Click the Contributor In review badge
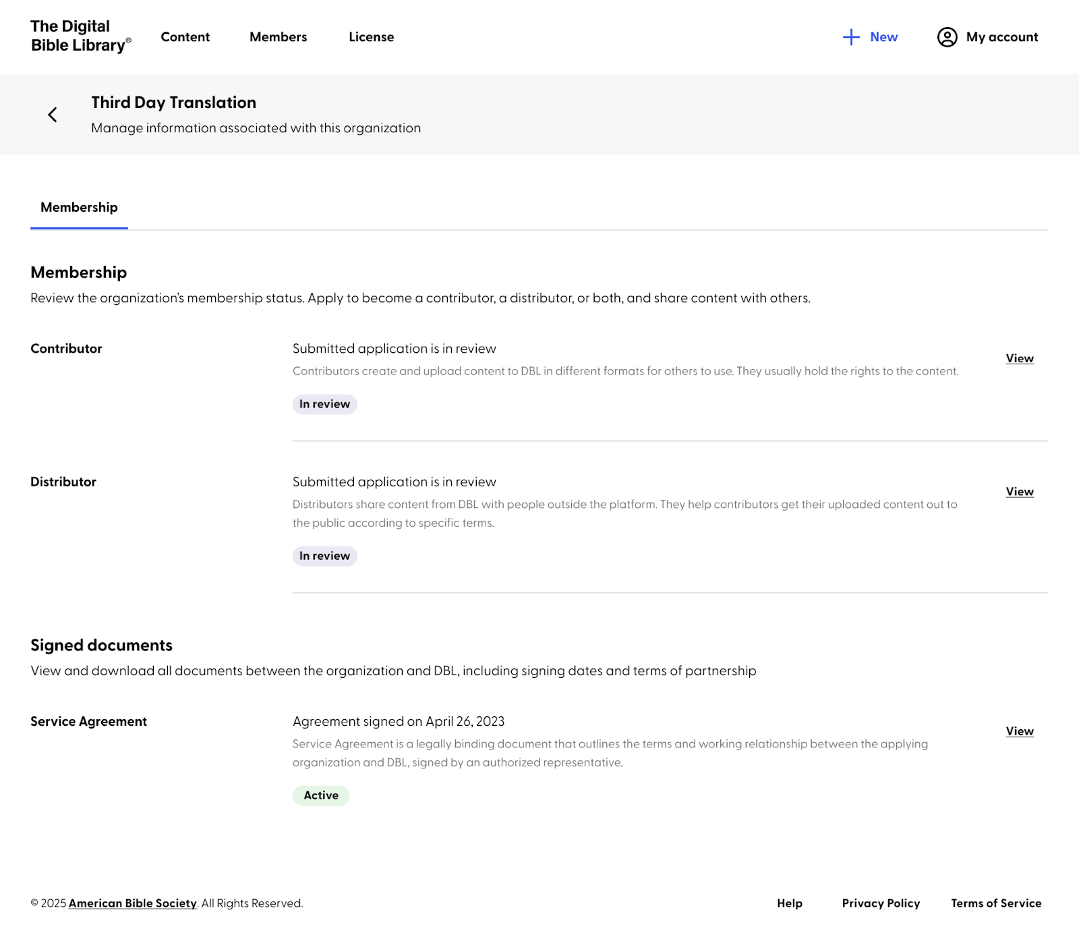This screenshot has width=1079, height=941. pyautogui.click(x=324, y=404)
